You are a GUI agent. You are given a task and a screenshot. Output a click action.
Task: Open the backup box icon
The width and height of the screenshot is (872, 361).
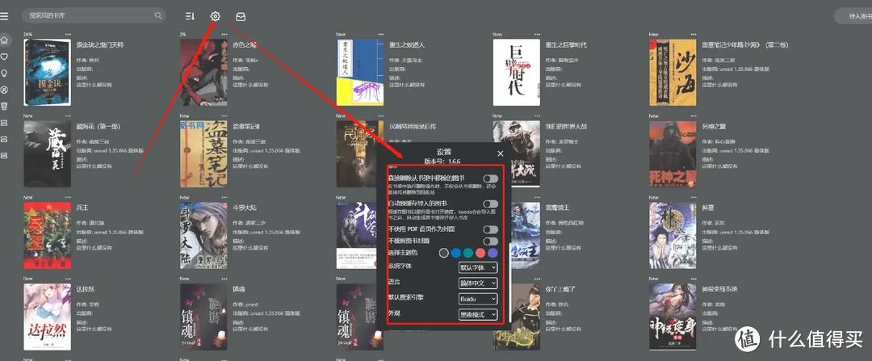pos(241,16)
